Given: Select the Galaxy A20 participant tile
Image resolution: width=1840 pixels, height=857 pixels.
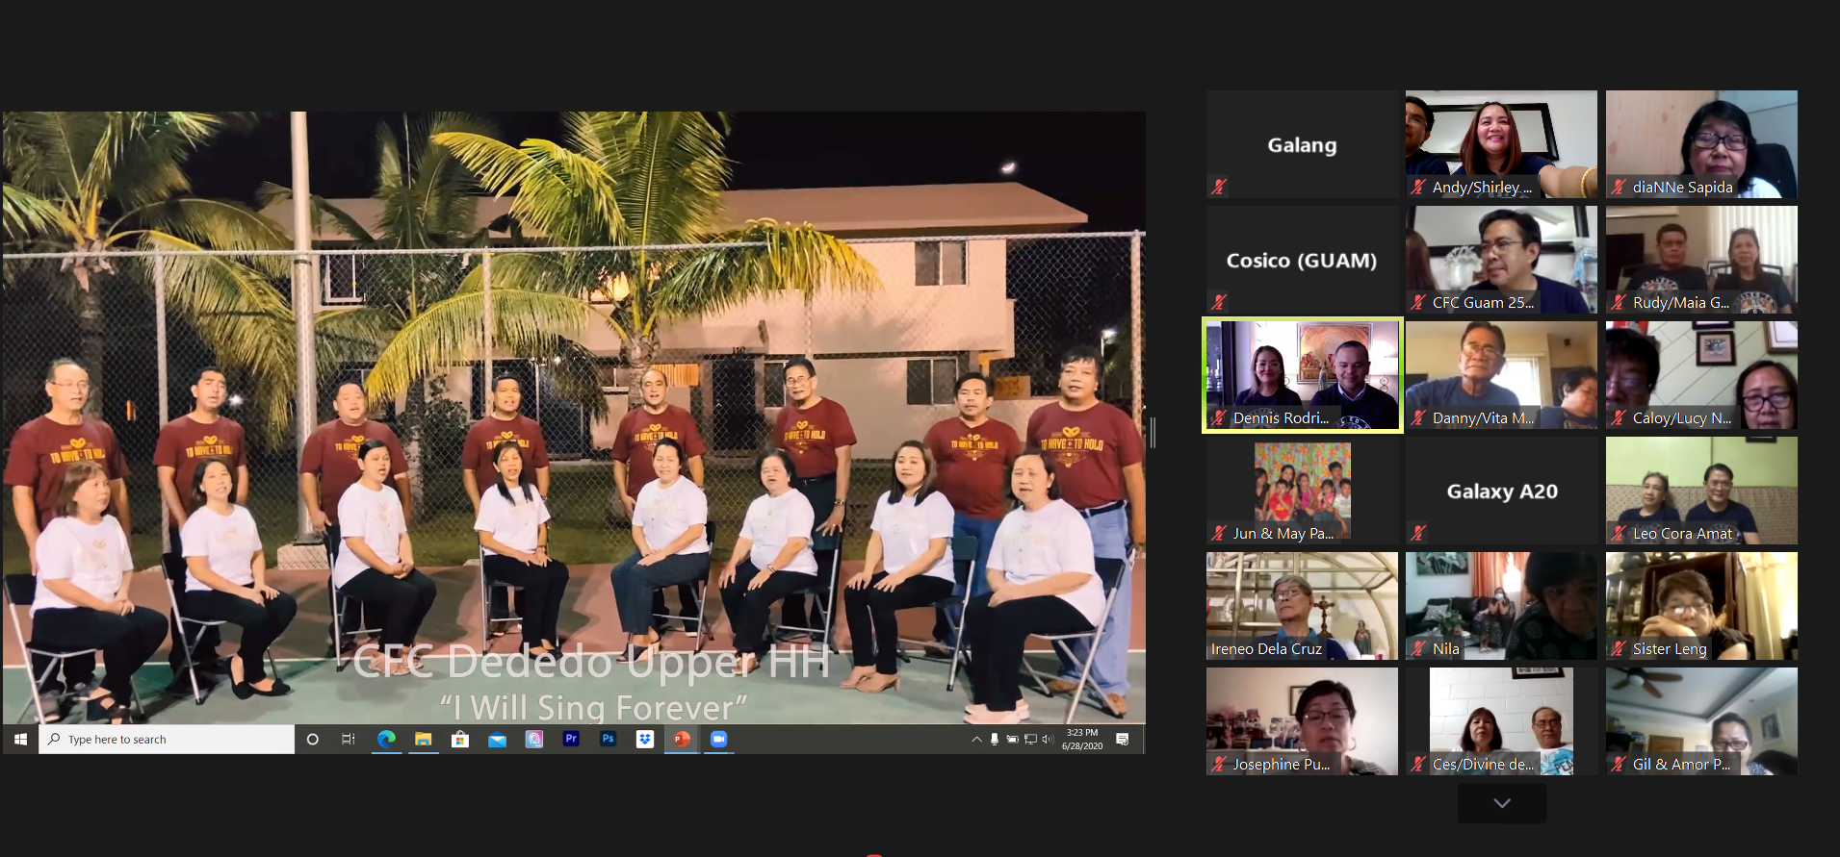Looking at the screenshot, I should [1501, 491].
